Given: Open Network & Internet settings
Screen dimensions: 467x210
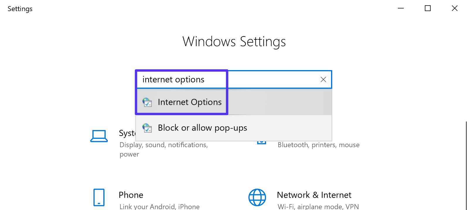Looking at the screenshot, I should 314,195.
